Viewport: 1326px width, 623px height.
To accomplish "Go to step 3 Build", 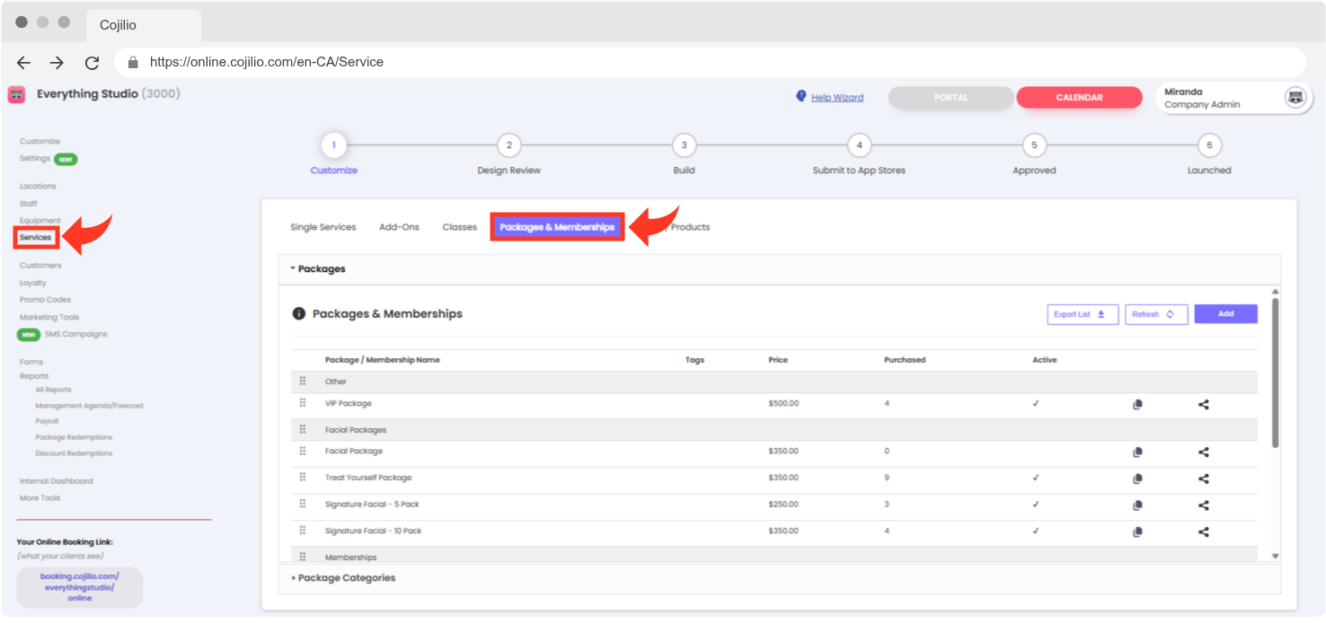I will [x=684, y=145].
